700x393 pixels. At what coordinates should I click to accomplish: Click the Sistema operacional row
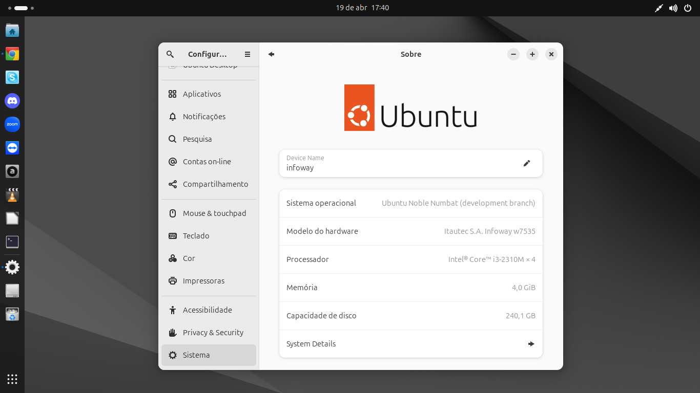411,203
